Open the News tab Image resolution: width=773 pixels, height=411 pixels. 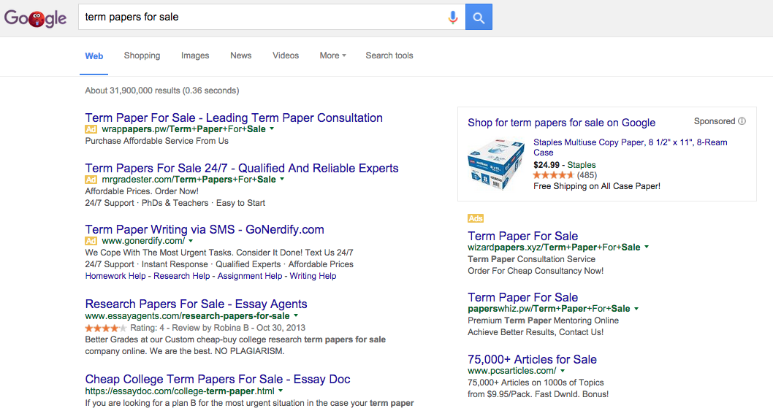pyautogui.click(x=240, y=55)
